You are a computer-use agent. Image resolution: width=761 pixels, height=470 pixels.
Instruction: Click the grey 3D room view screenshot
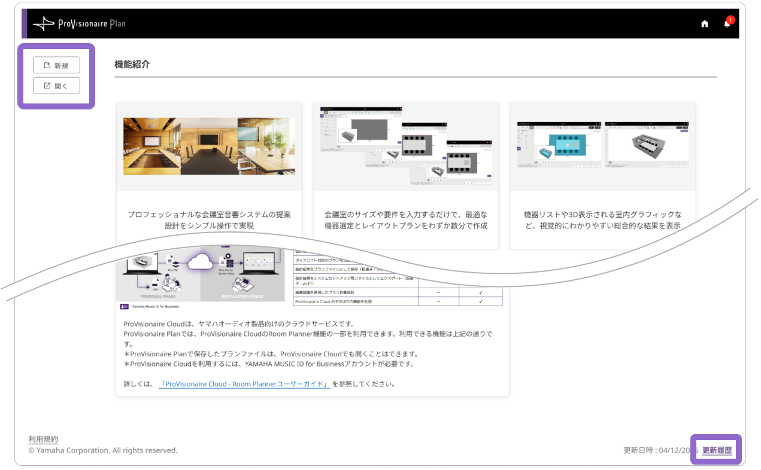tap(647, 144)
